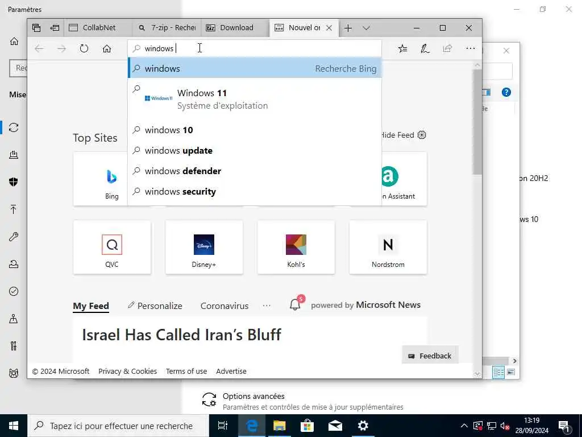Choose the windows update suggestion
The height and width of the screenshot is (437, 582).
pyautogui.click(x=255, y=150)
